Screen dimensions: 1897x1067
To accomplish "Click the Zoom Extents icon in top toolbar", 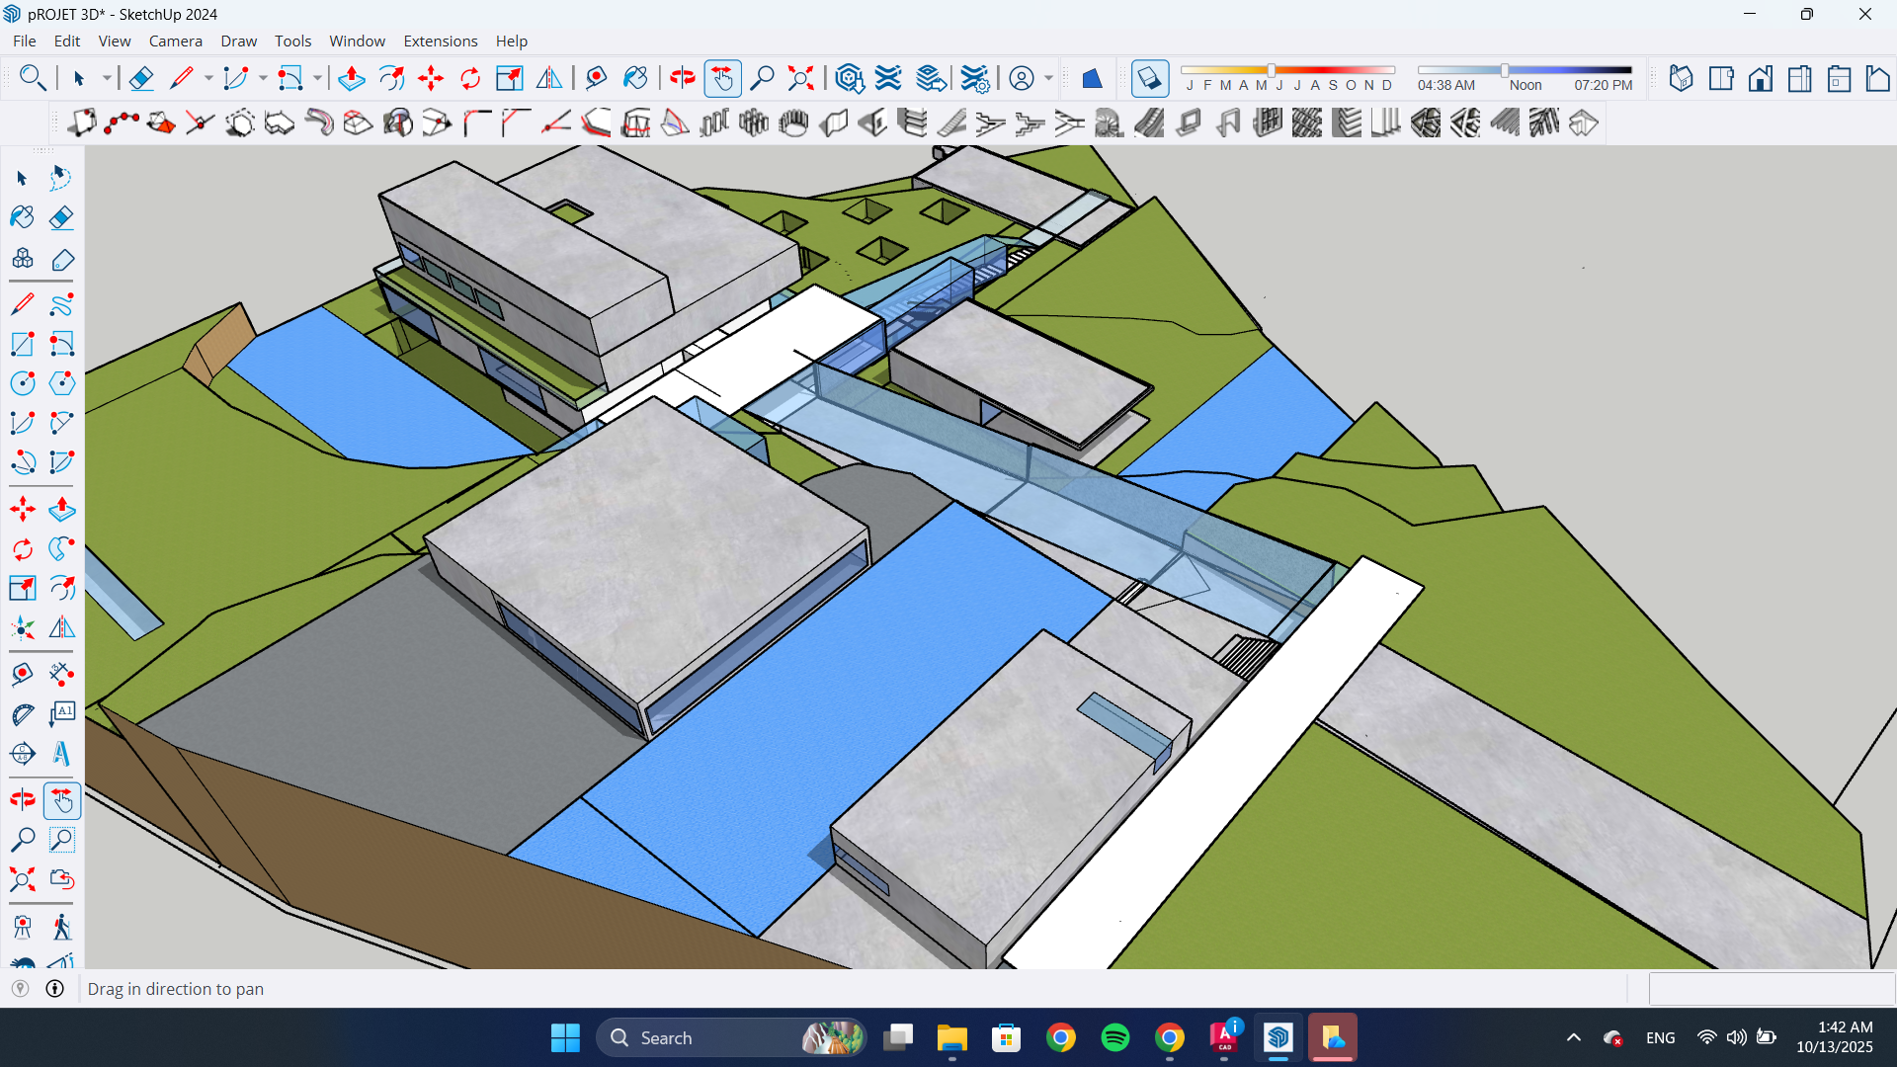I will (800, 78).
